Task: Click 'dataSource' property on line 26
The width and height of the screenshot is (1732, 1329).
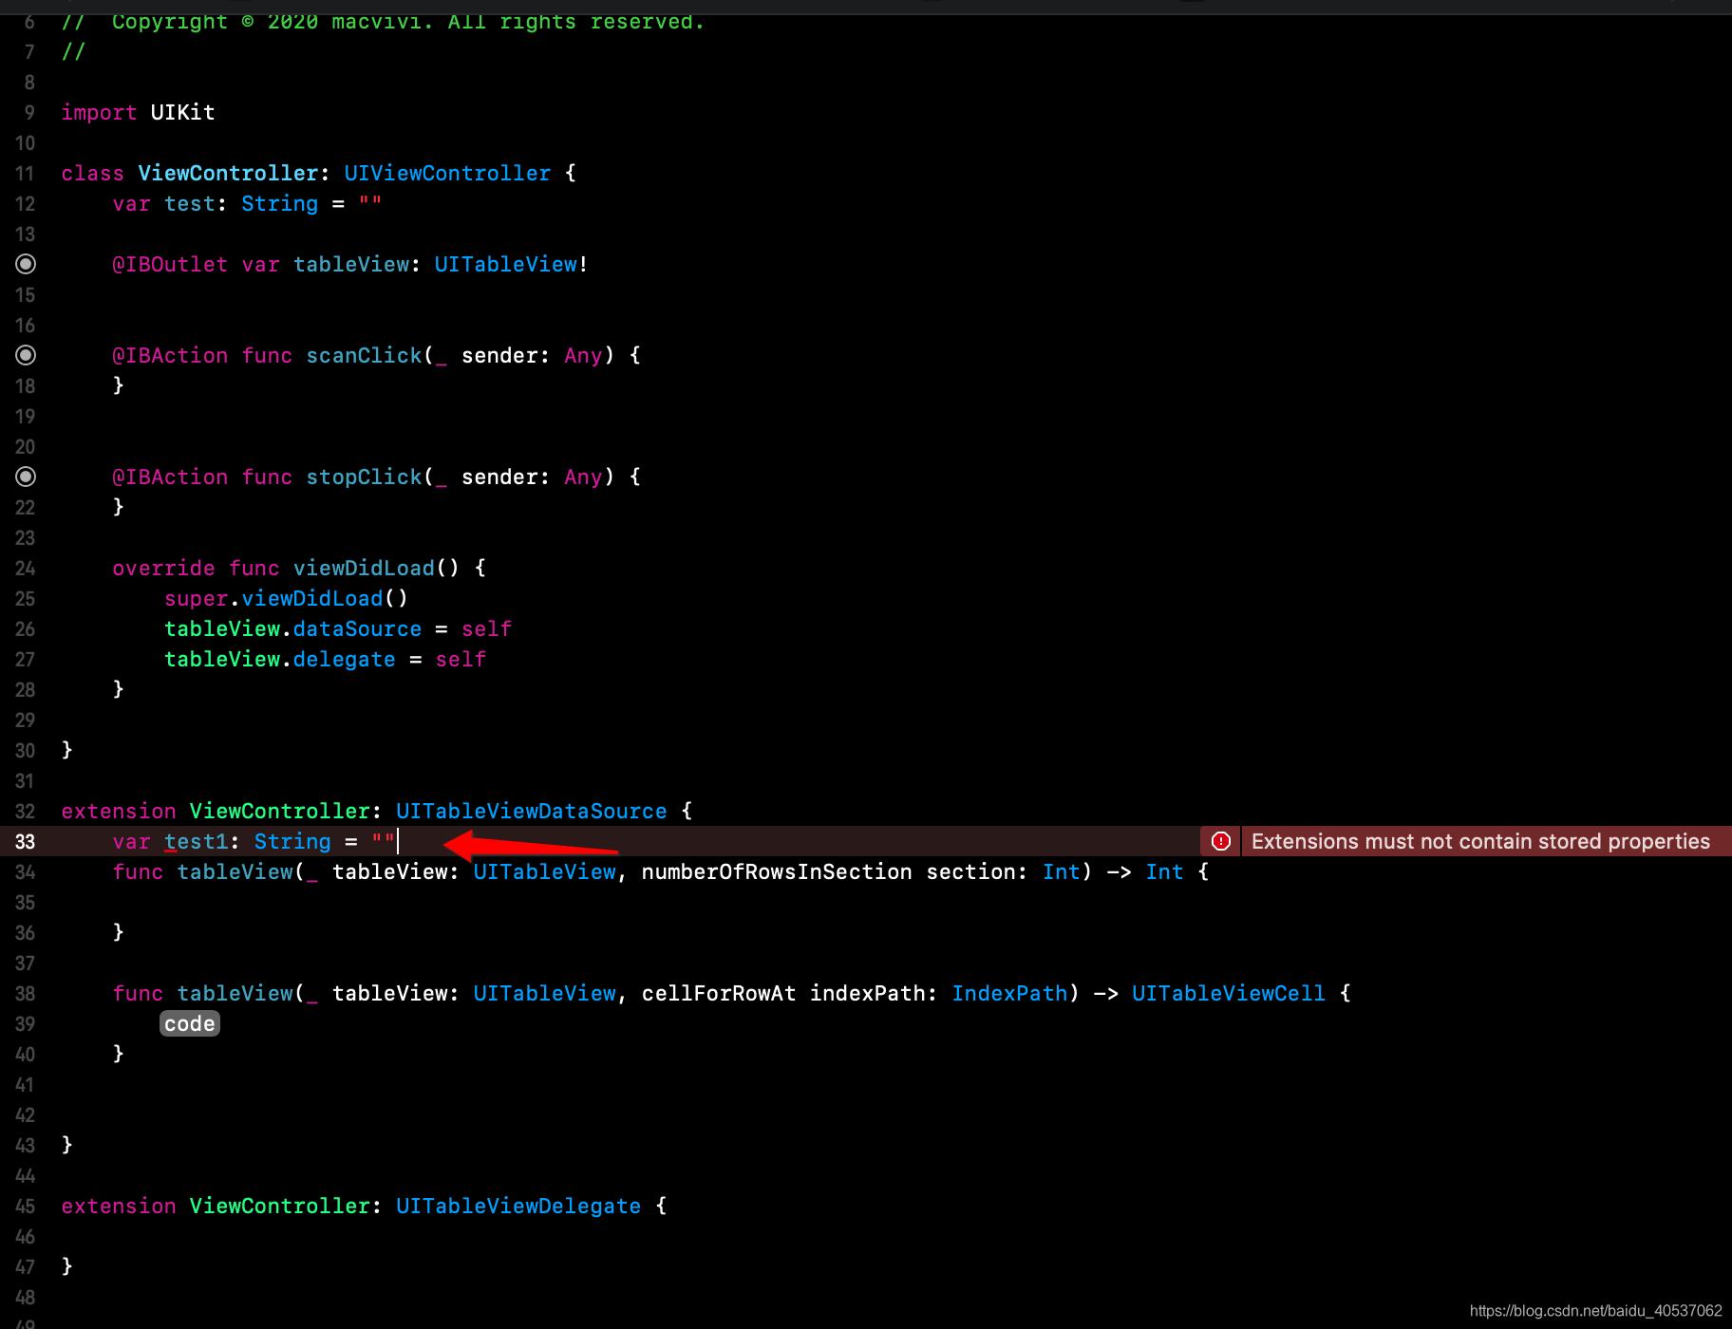Action: (x=357, y=628)
